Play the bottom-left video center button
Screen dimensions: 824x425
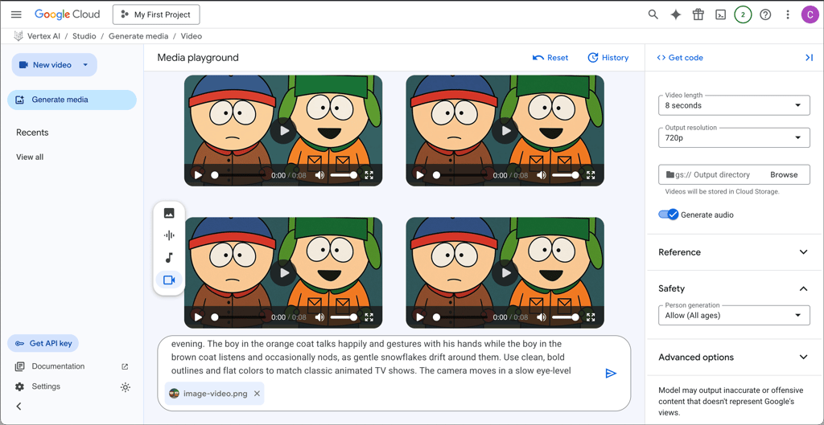click(x=284, y=273)
